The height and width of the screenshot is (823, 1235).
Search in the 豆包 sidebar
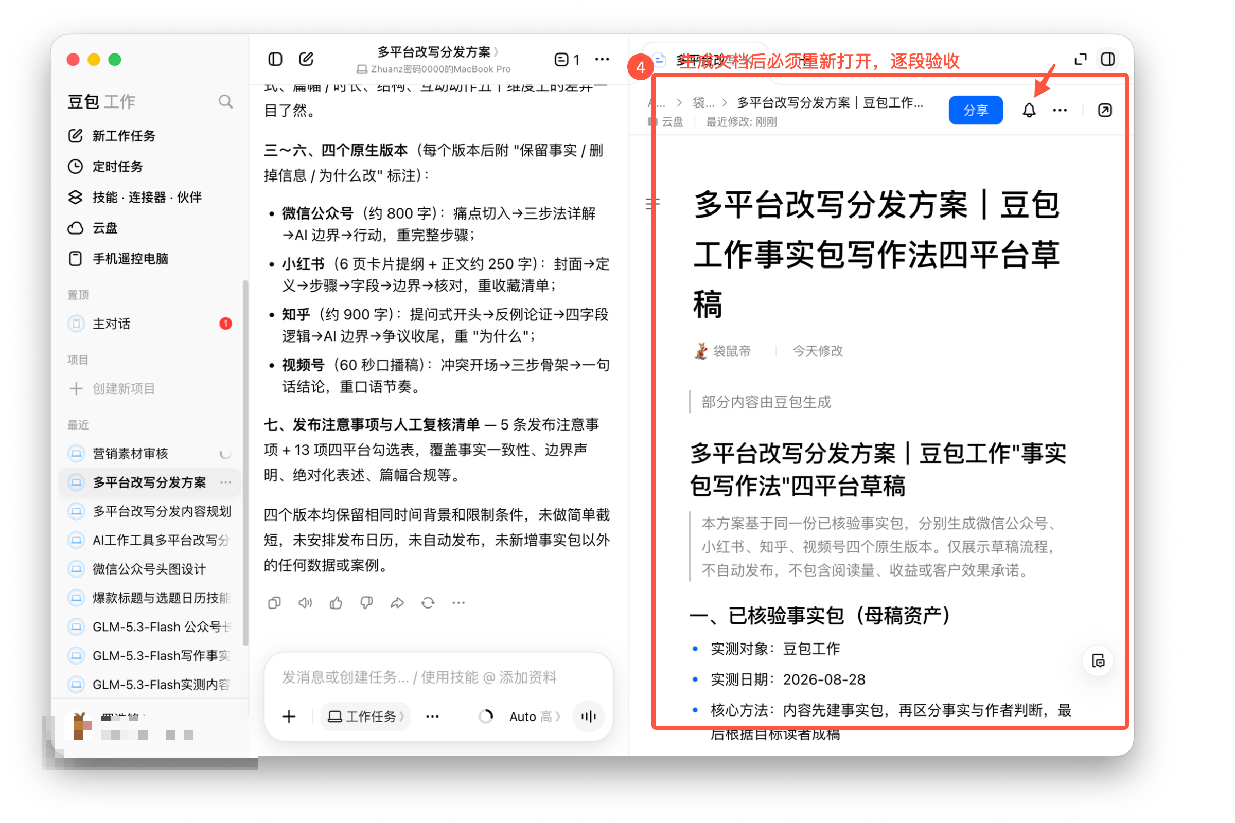(x=225, y=101)
